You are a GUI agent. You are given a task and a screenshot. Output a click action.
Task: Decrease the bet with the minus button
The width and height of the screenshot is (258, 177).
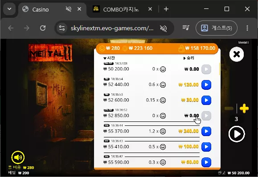pos(229,109)
